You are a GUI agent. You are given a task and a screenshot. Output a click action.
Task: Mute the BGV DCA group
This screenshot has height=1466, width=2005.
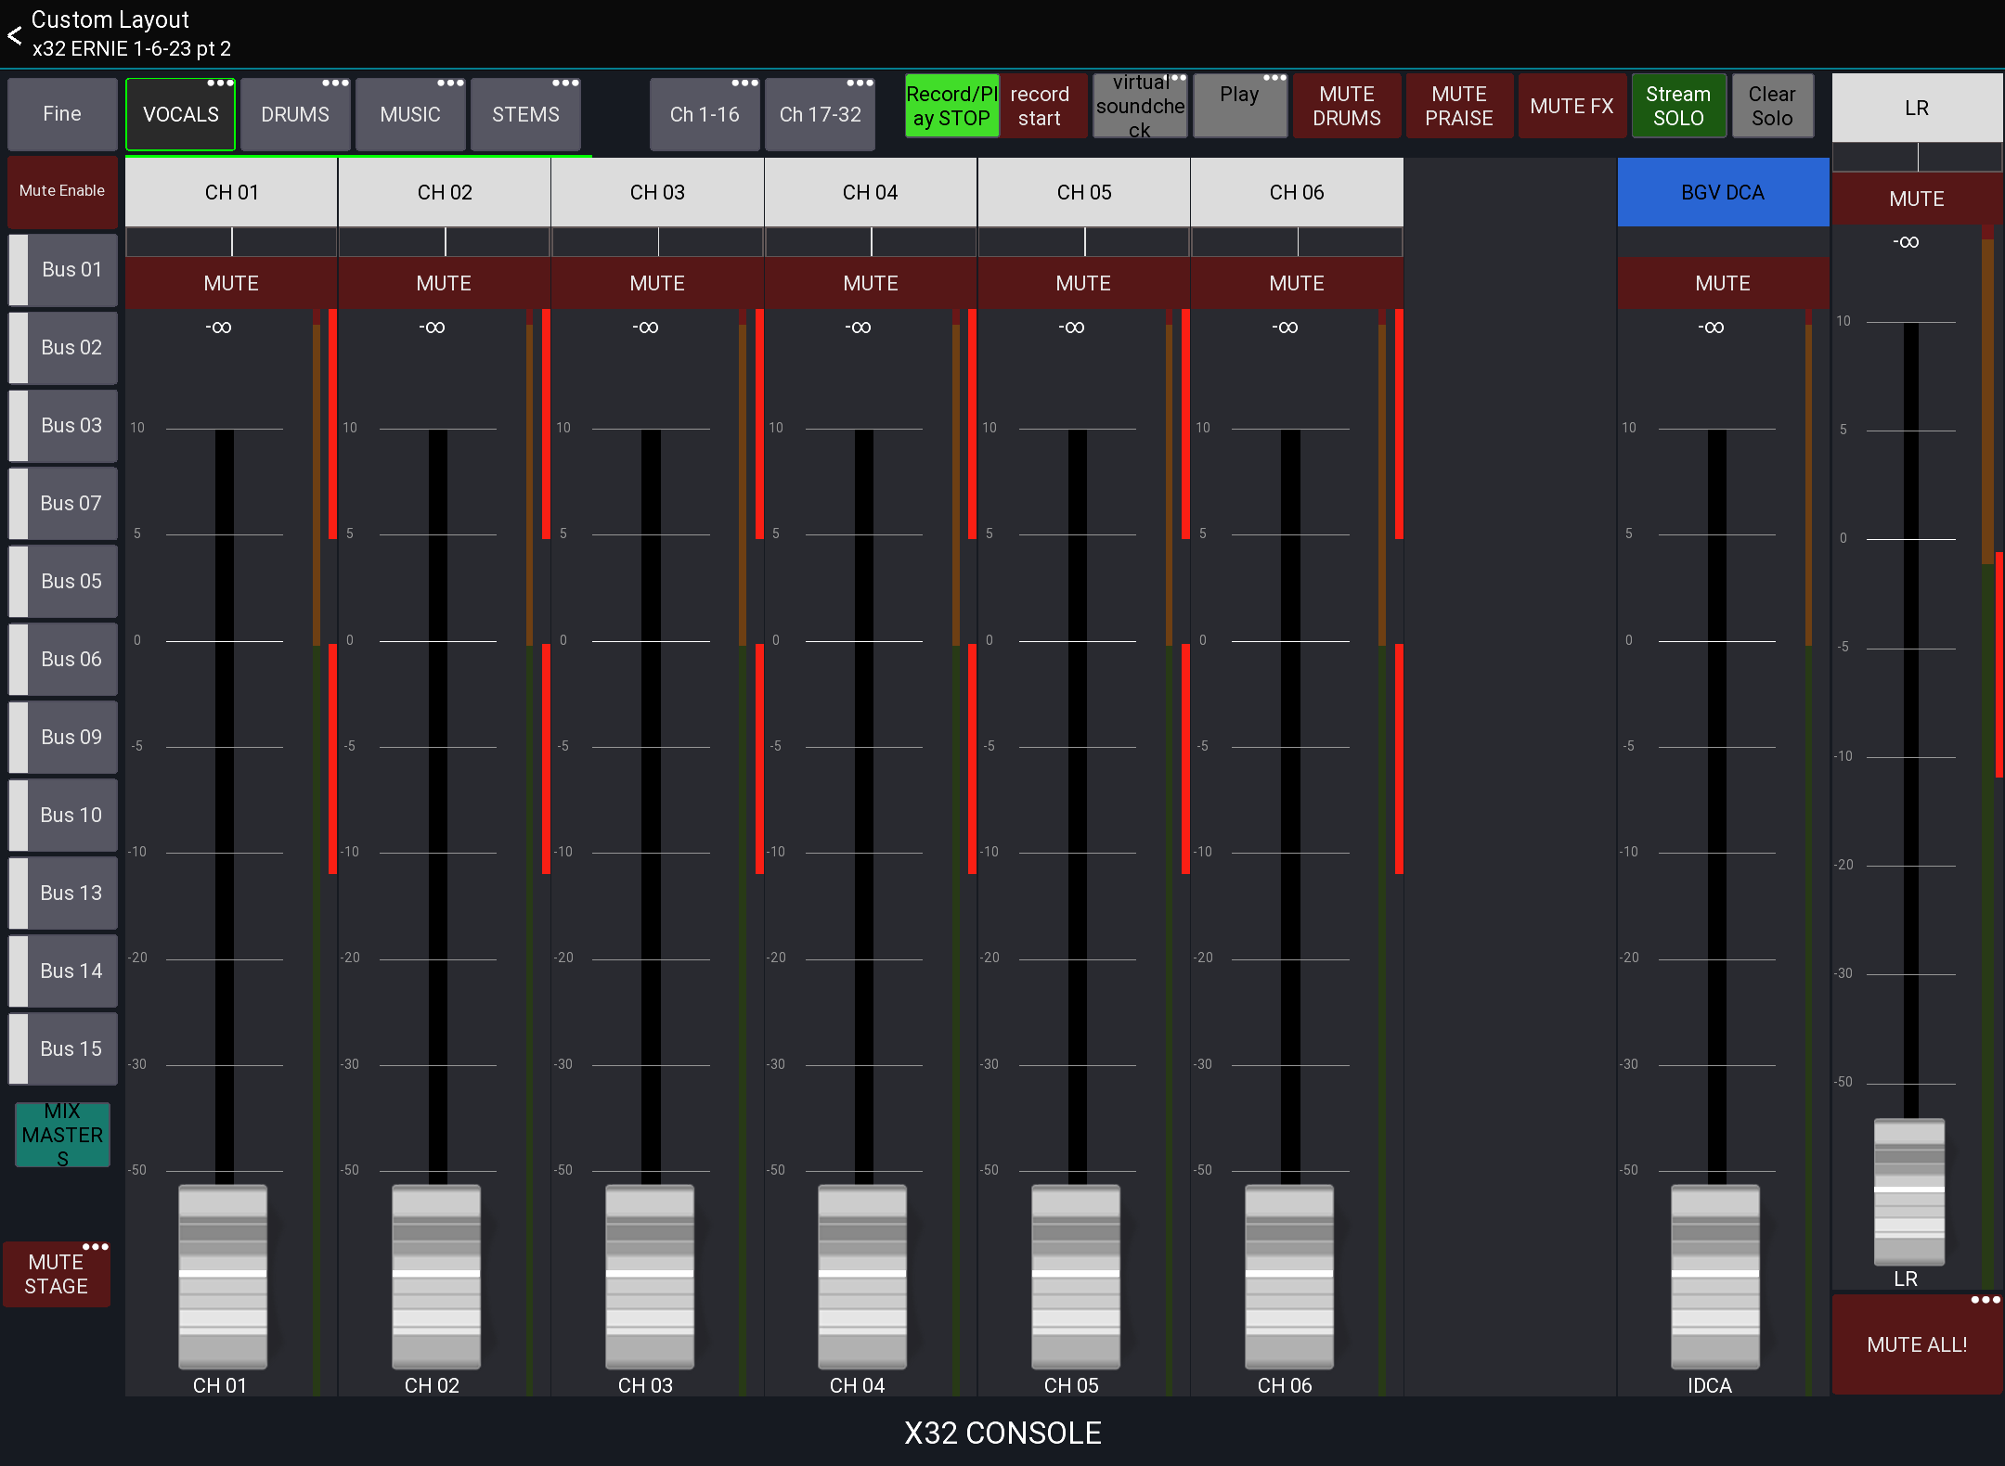pyautogui.click(x=1723, y=283)
